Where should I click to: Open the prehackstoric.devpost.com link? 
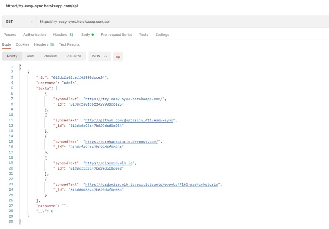(x=122, y=142)
